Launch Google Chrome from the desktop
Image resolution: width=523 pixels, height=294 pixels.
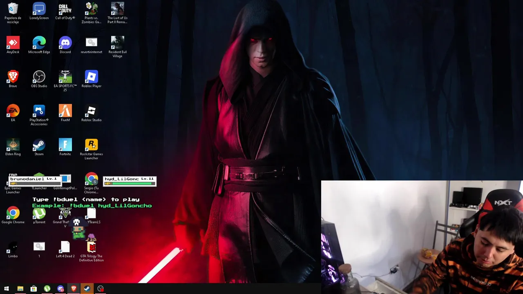click(13, 215)
